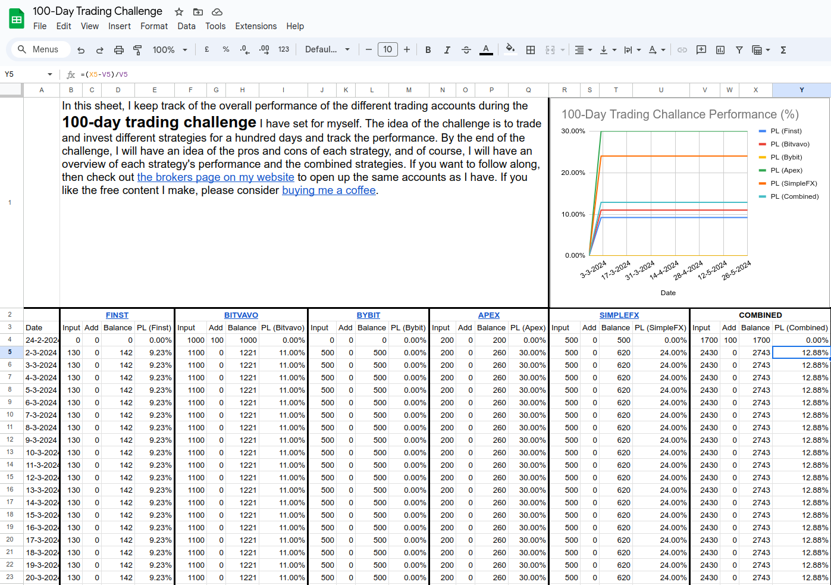Open the Filter views dropdown
The width and height of the screenshot is (831, 585).
point(761,50)
